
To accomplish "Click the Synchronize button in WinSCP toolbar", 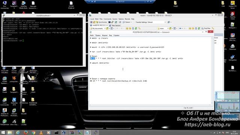I will (101, 22).
